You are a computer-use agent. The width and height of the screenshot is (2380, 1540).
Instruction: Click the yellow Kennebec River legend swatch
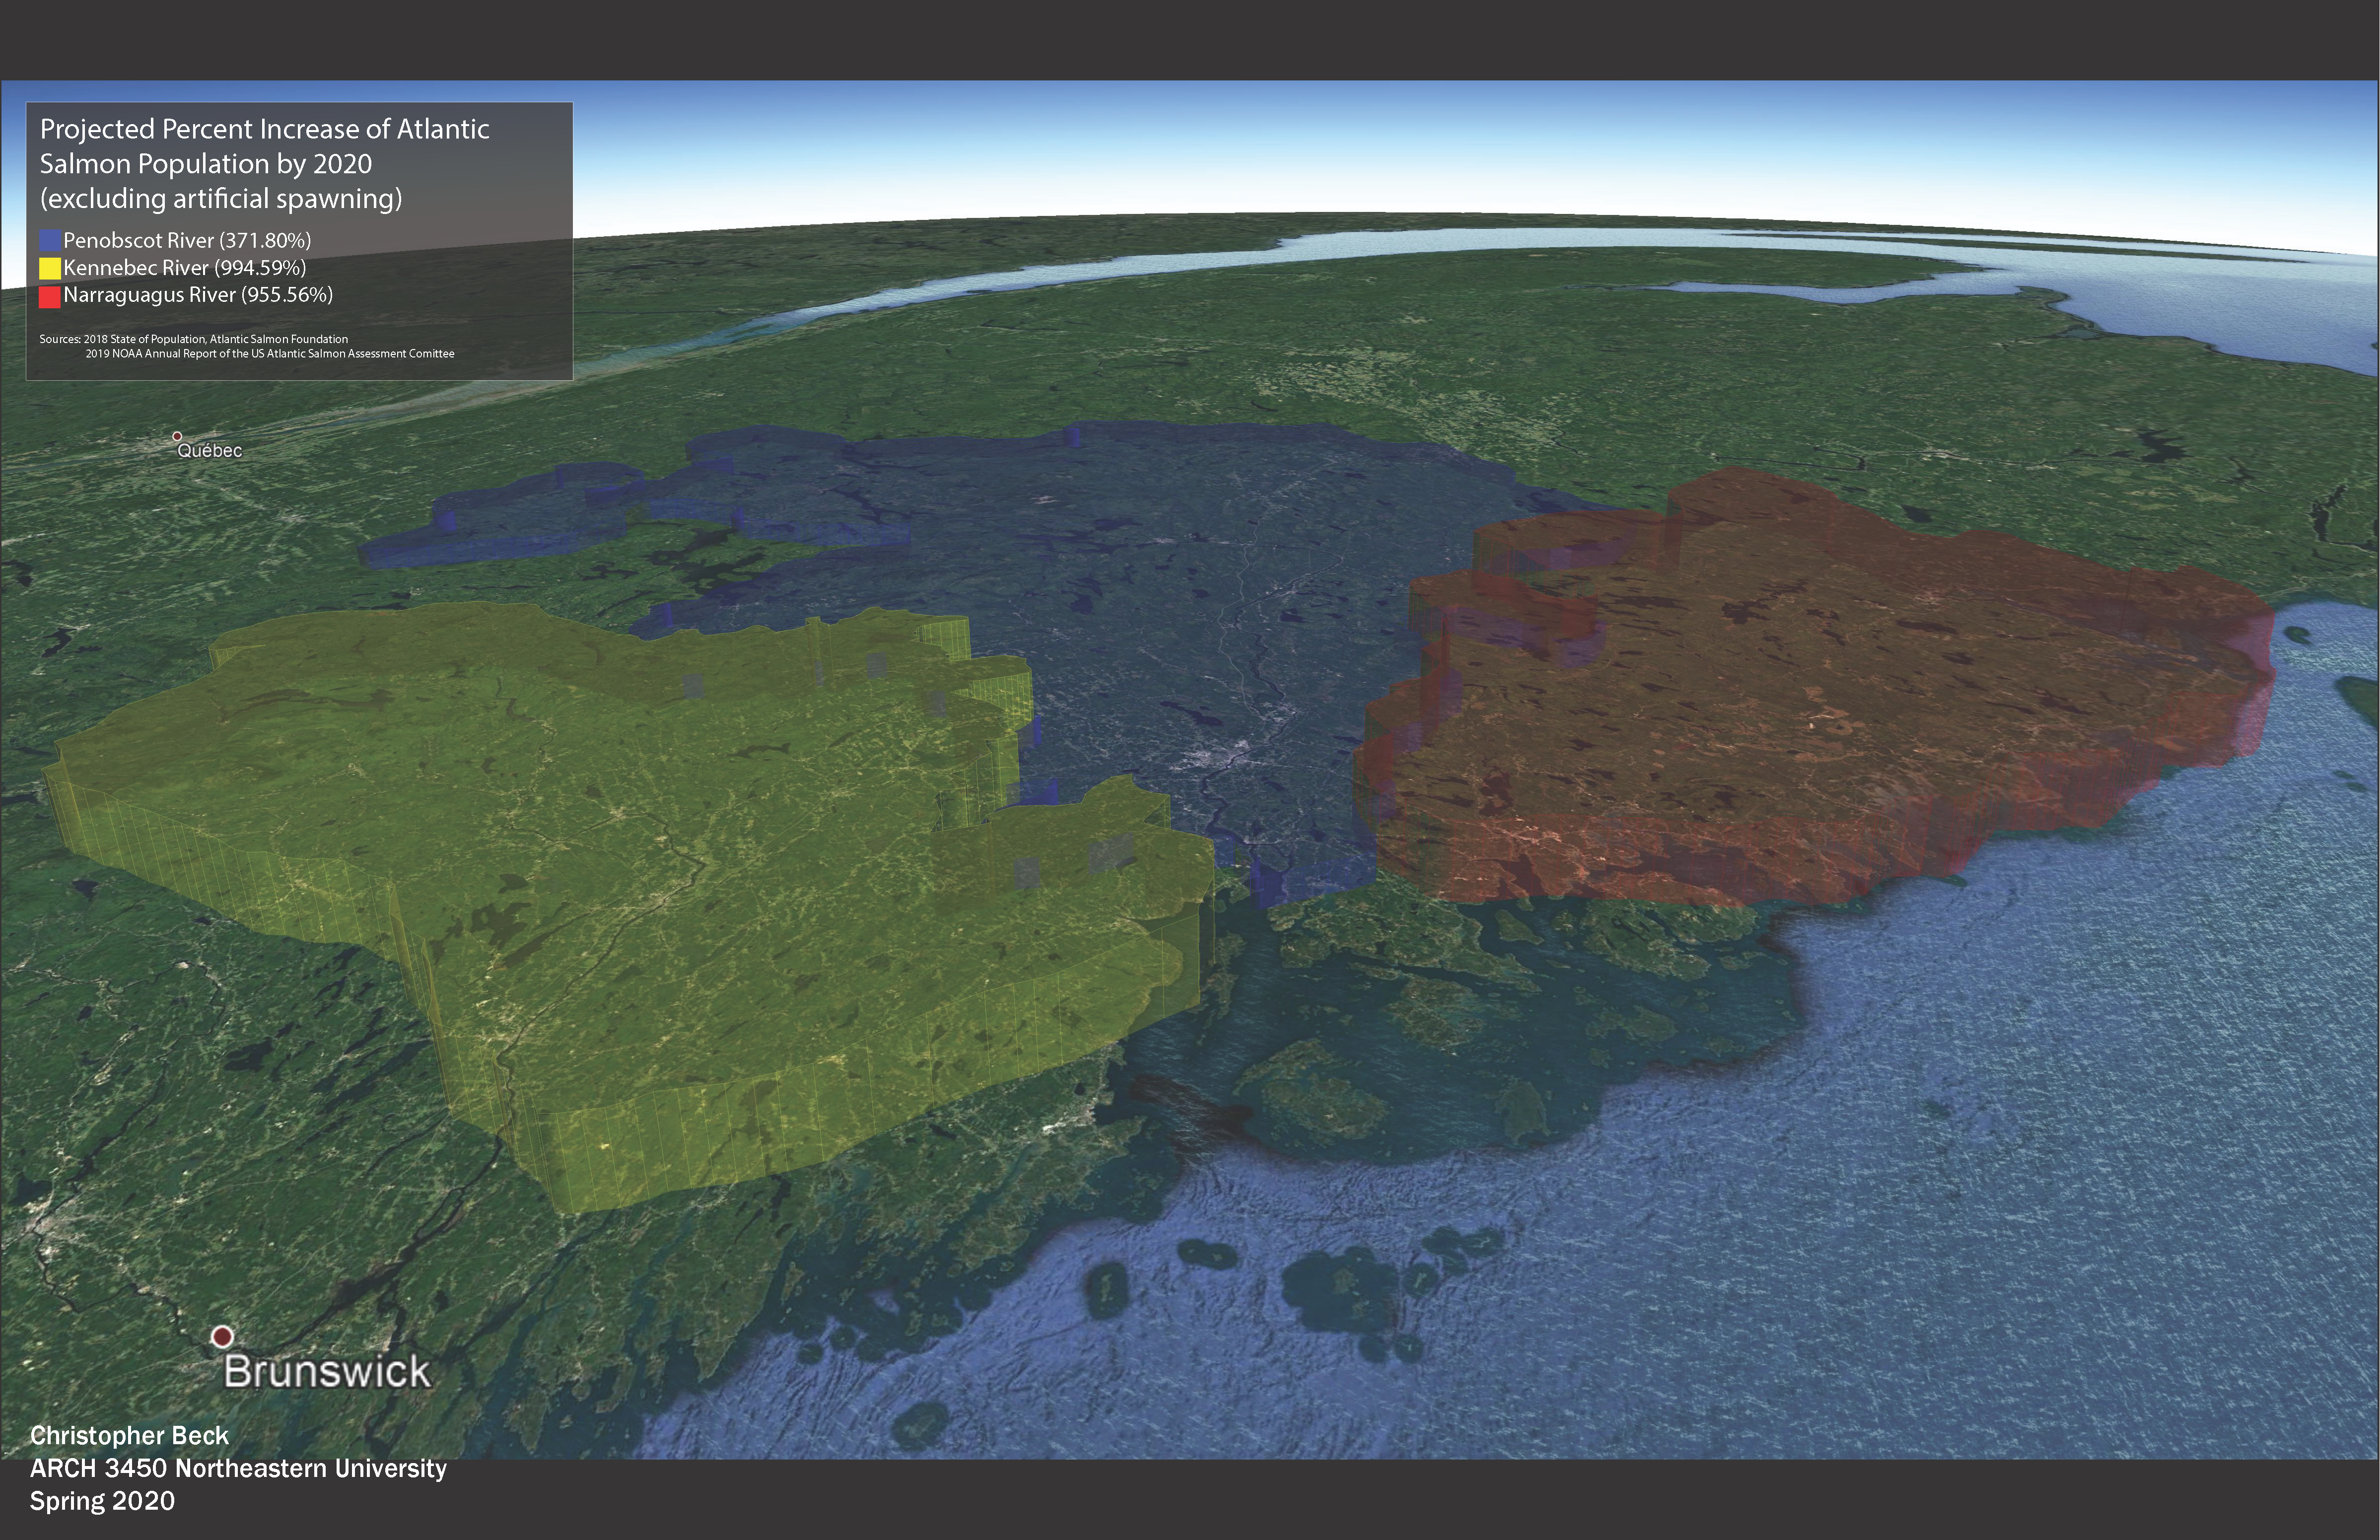pos(49,269)
